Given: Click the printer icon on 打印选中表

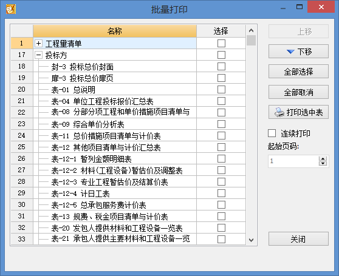Looking at the screenshot, I should (279, 112).
